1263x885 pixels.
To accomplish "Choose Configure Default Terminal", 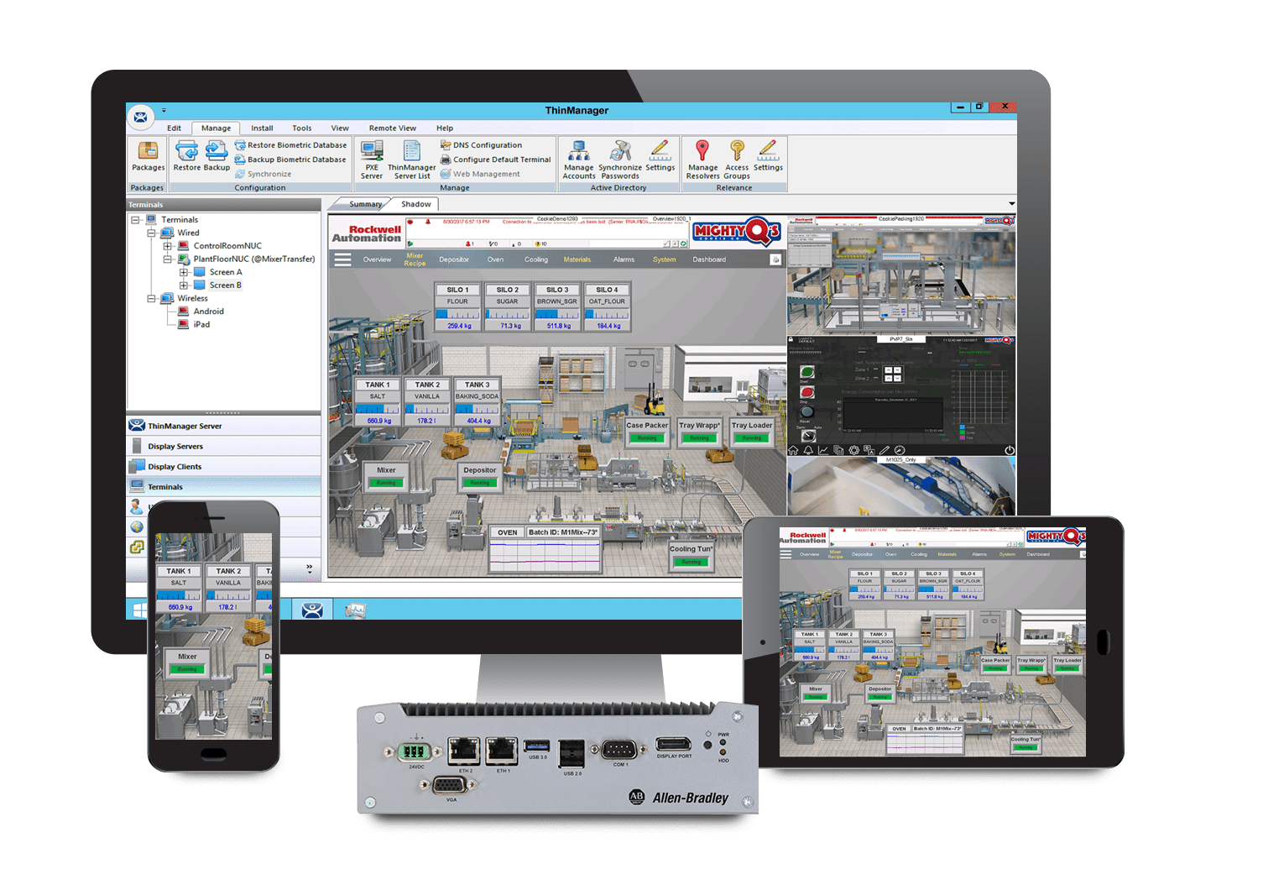I will 495,160.
